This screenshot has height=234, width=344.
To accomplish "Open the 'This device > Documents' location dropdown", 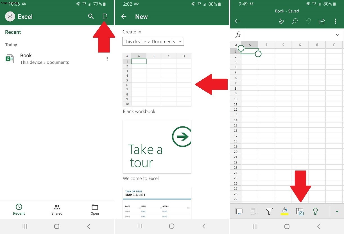I will 153,42.
